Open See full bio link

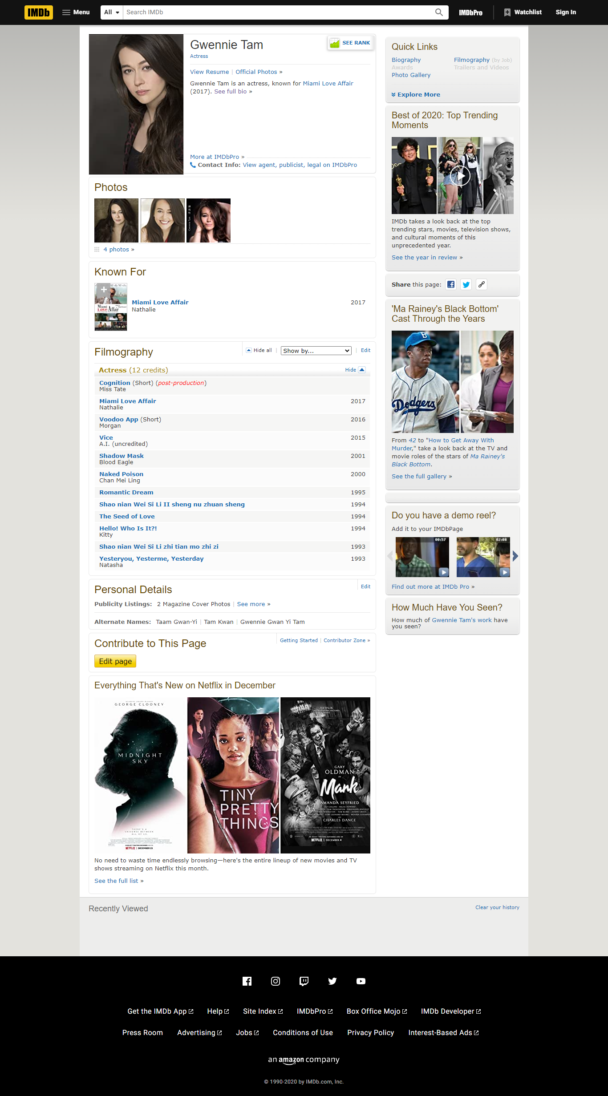[x=230, y=91]
